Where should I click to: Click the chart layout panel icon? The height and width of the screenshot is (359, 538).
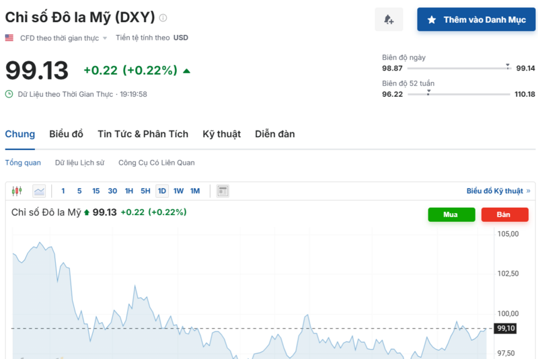click(223, 191)
